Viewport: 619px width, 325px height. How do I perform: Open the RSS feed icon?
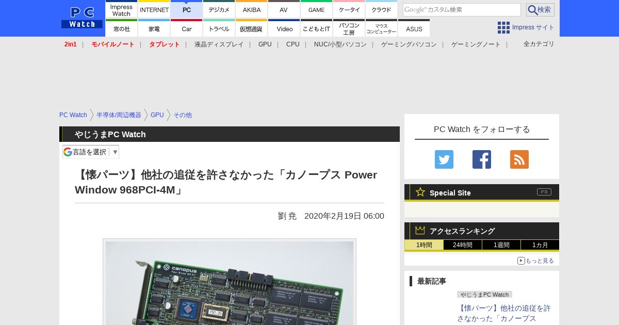point(519,159)
